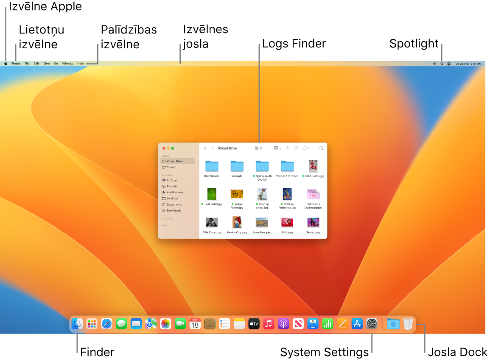The image size is (493, 362).
Task: Select the Mexico City.jpeg file
Action: click(x=237, y=222)
